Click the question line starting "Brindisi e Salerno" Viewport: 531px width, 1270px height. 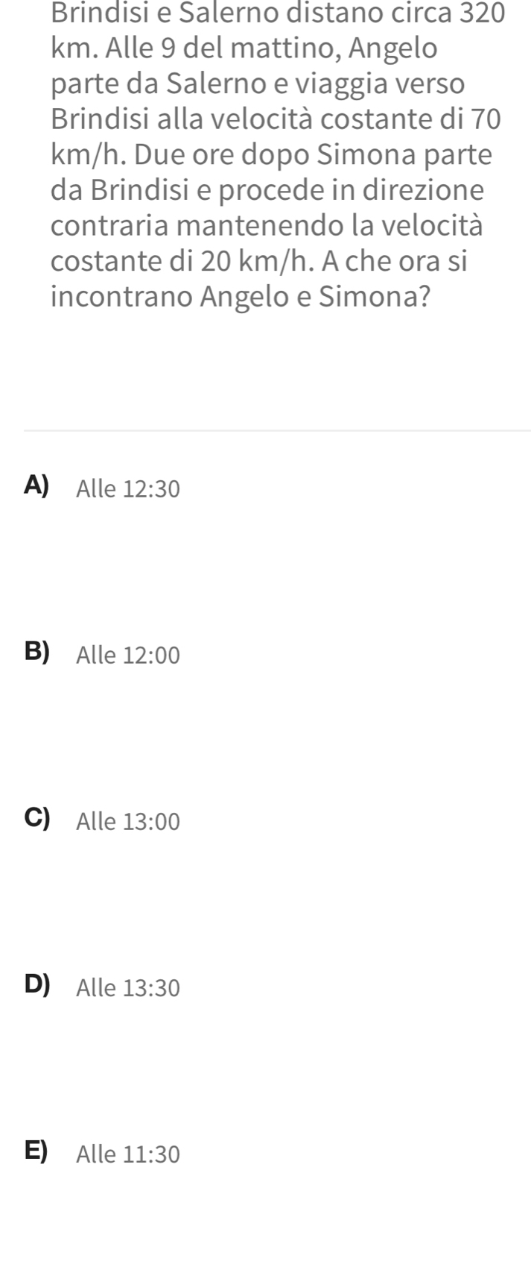pos(279,13)
